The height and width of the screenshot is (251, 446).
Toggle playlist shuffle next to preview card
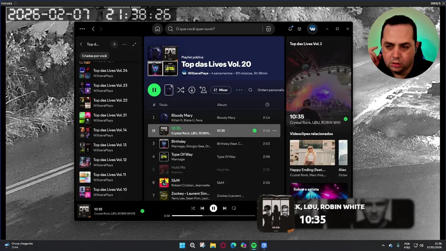click(180, 90)
